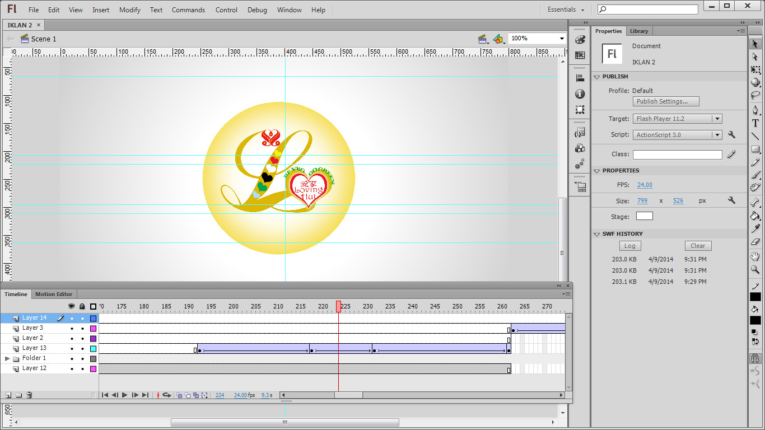The height and width of the screenshot is (430, 765).
Task: Select the Bone tool
Action: [755, 203]
